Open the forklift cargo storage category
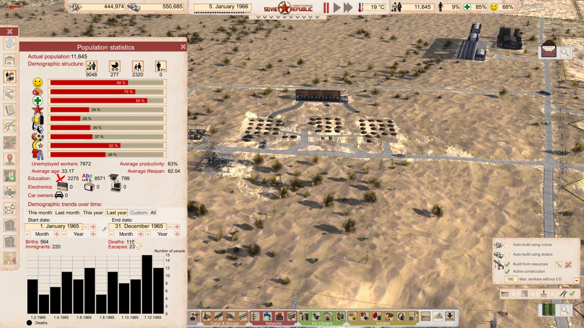This screenshot has width=584, height=328. point(207,316)
